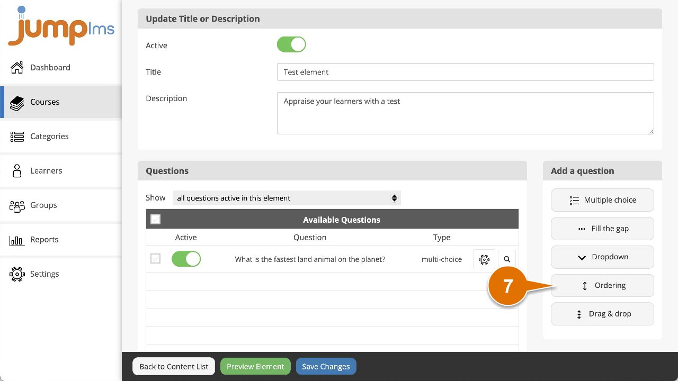Click the Fill the gap dots icon

pos(582,229)
